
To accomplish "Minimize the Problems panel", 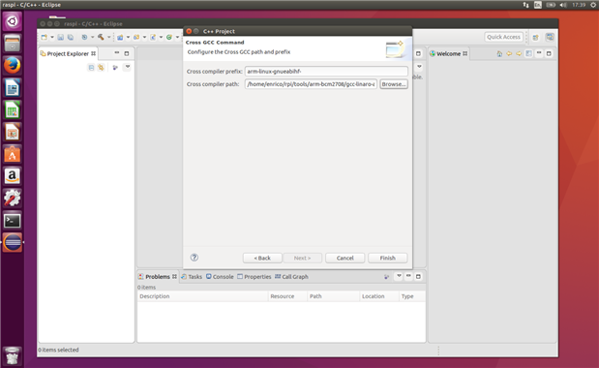I will click(x=408, y=276).
